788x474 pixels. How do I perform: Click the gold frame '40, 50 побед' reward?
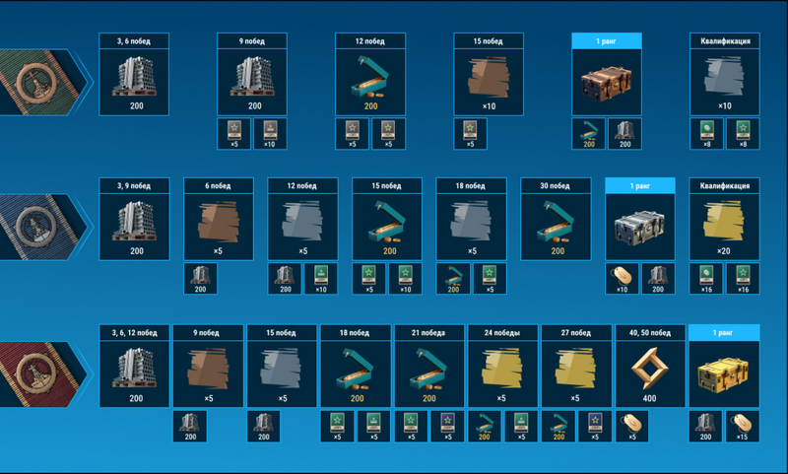(x=649, y=371)
